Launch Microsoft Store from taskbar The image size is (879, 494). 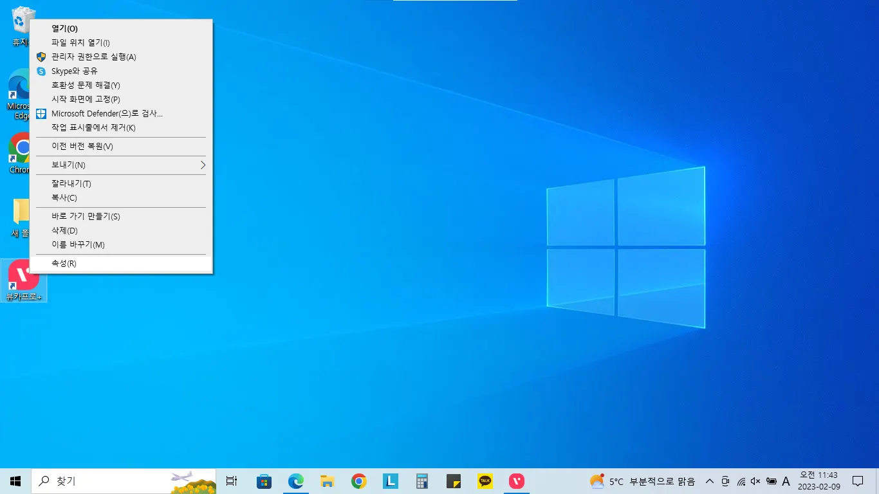click(x=264, y=481)
